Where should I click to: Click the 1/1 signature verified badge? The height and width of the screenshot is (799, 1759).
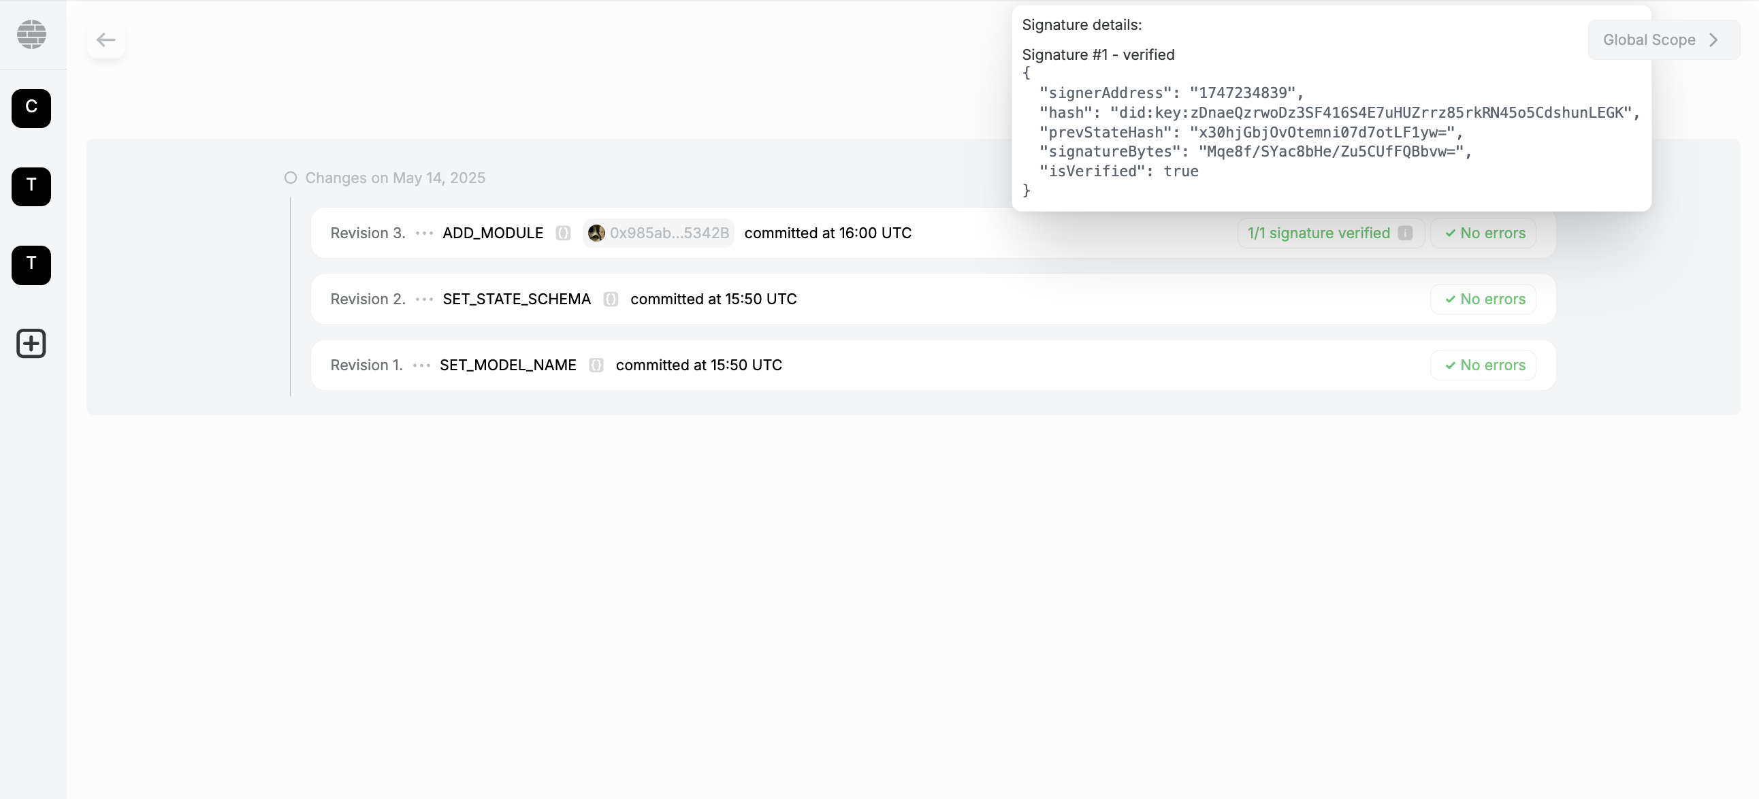tap(1319, 233)
